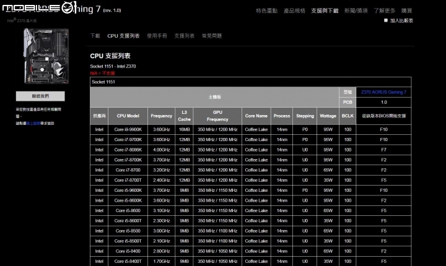Go to the 新聞/獎項 section
Image resolution: width=446 pixels, height=266 pixels.
pyautogui.click(x=356, y=11)
